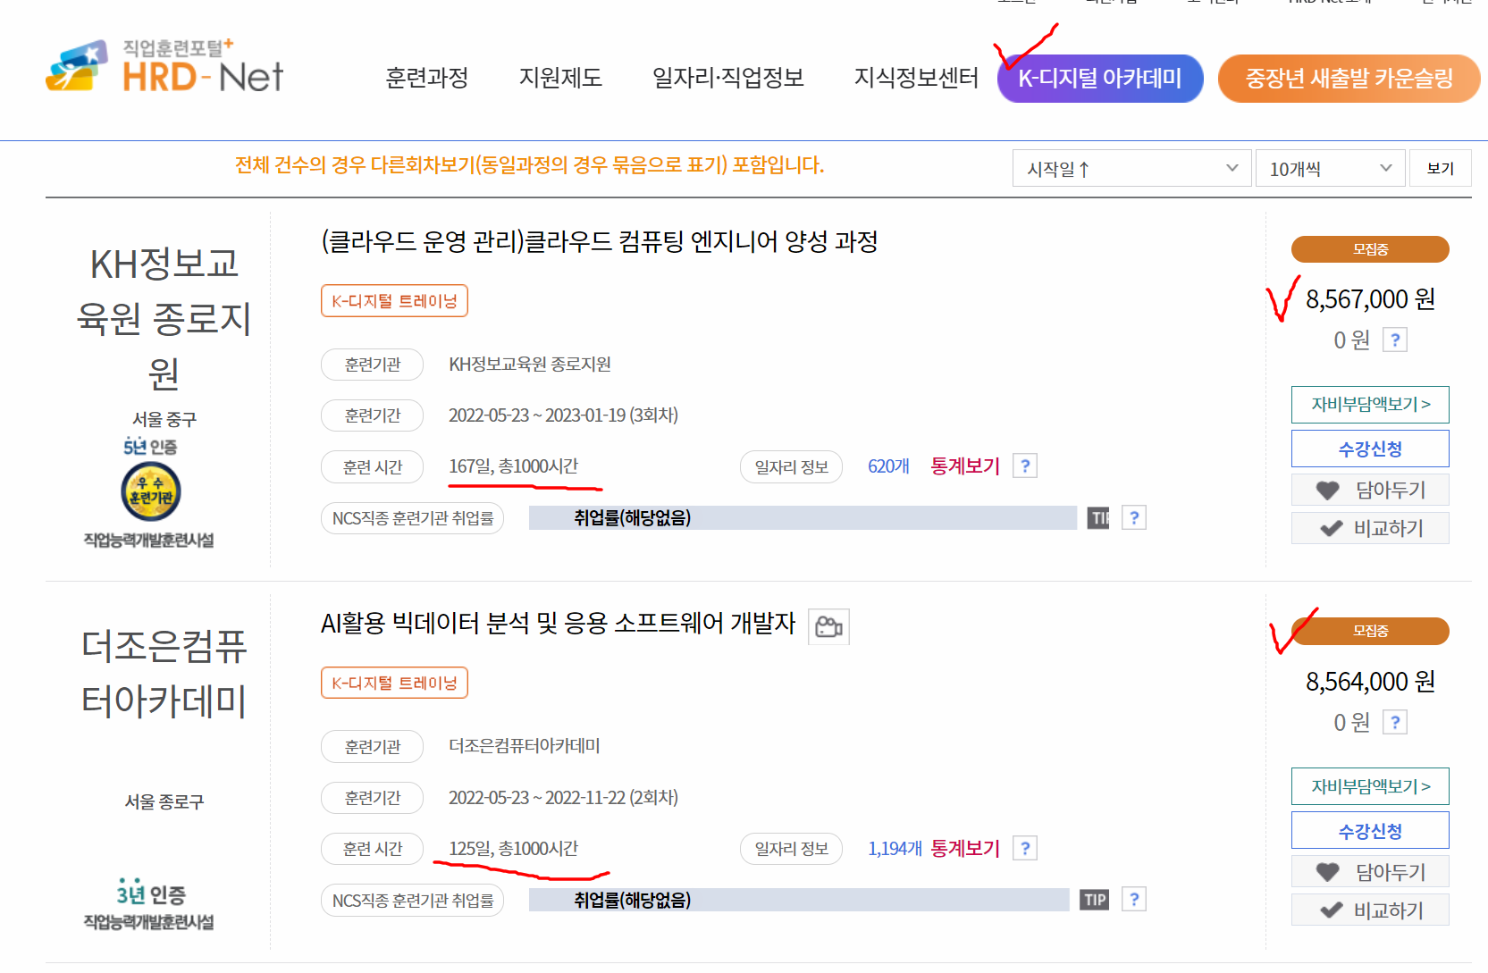Open the 지식정보센터 menu
The height and width of the screenshot is (973, 1488).
point(916,78)
